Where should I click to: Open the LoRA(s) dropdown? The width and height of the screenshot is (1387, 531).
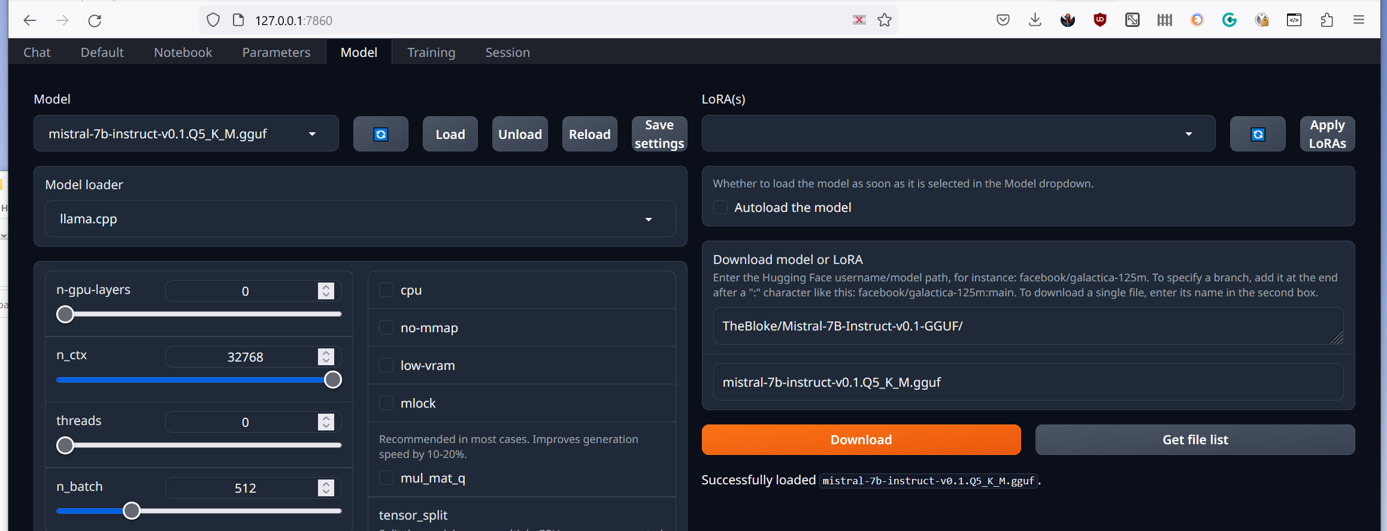click(958, 133)
